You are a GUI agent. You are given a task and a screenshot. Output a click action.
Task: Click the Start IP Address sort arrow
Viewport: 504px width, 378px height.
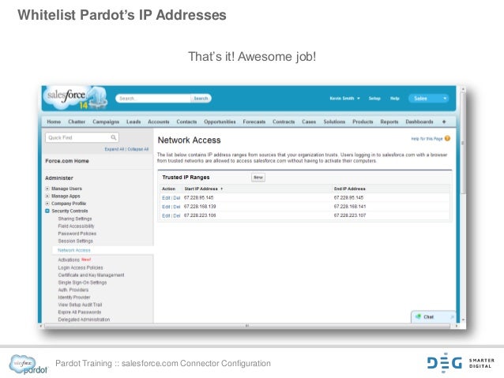221,189
